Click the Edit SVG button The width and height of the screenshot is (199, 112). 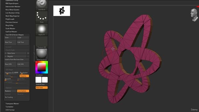[x=23, y=64]
